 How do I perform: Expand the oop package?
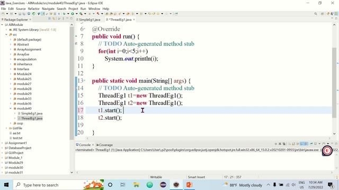pyautogui.click(x=11, y=123)
